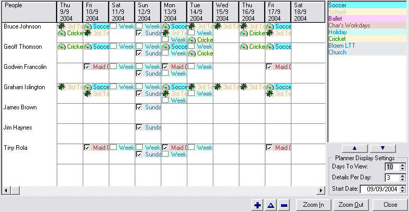409x212 pixels.
Task: Click the blue plus add button
Action: point(257,205)
